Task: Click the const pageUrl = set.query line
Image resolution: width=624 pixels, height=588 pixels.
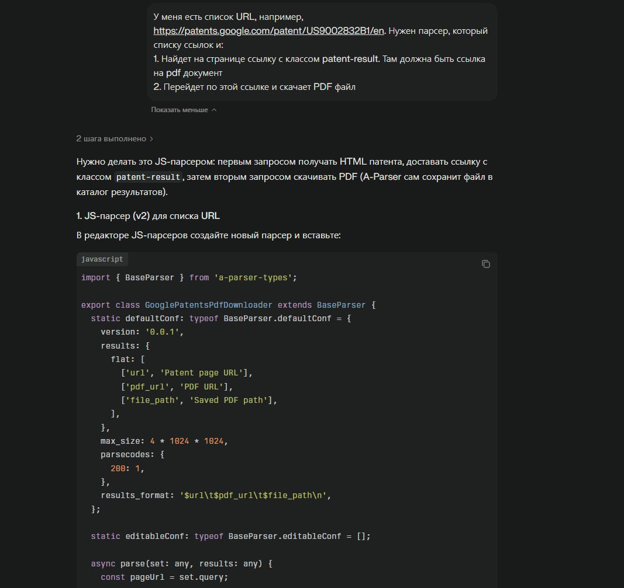Action: coord(164,577)
